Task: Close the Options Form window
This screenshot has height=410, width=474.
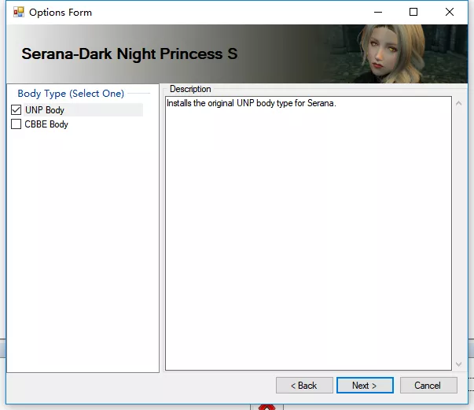Action: [450, 12]
